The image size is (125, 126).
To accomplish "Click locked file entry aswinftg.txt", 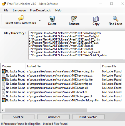I will (59, 84).
